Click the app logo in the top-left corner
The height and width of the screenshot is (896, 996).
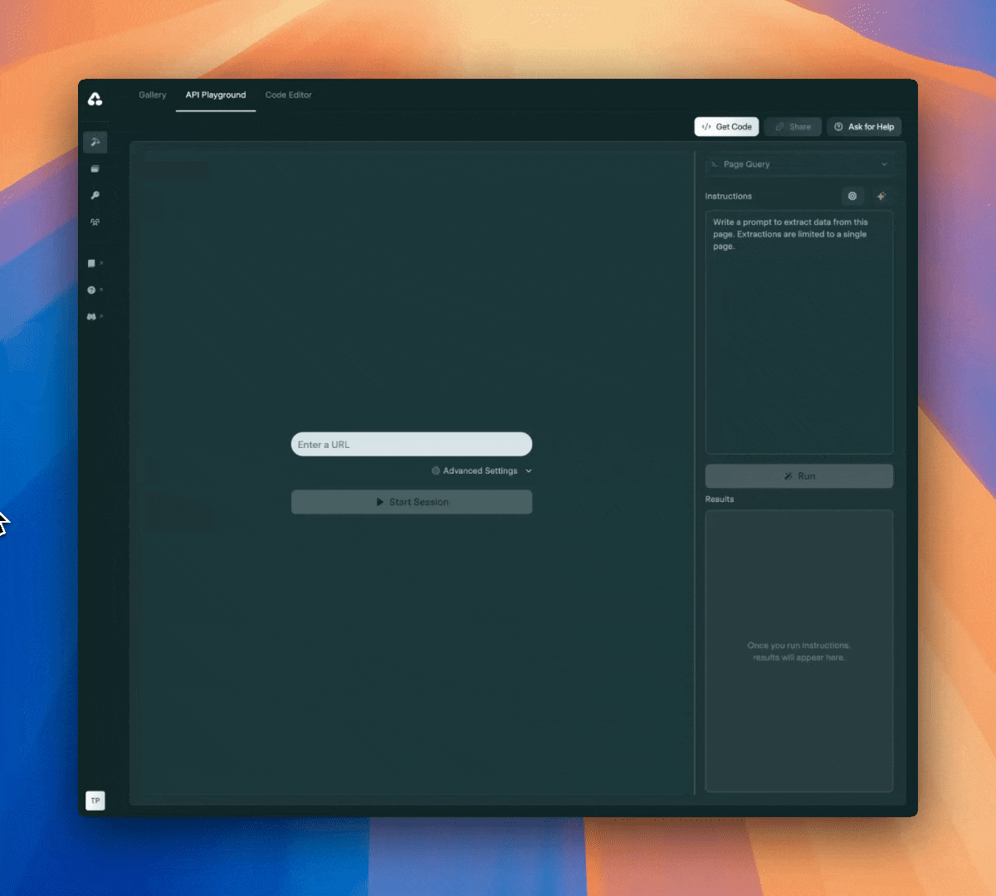(x=95, y=100)
